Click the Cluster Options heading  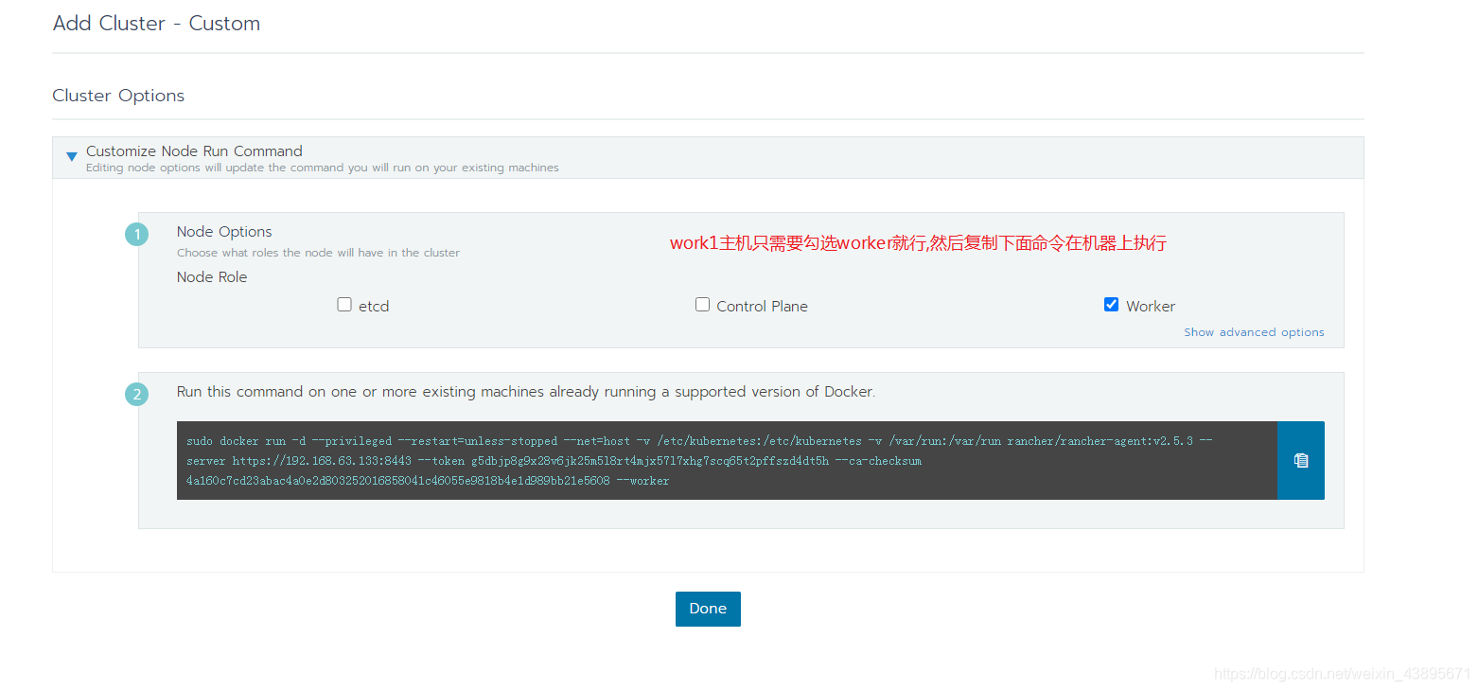click(118, 96)
